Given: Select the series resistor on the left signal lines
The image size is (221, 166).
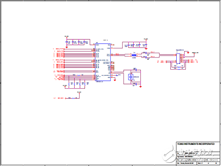Looking at the screenshot, I should [79, 75].
